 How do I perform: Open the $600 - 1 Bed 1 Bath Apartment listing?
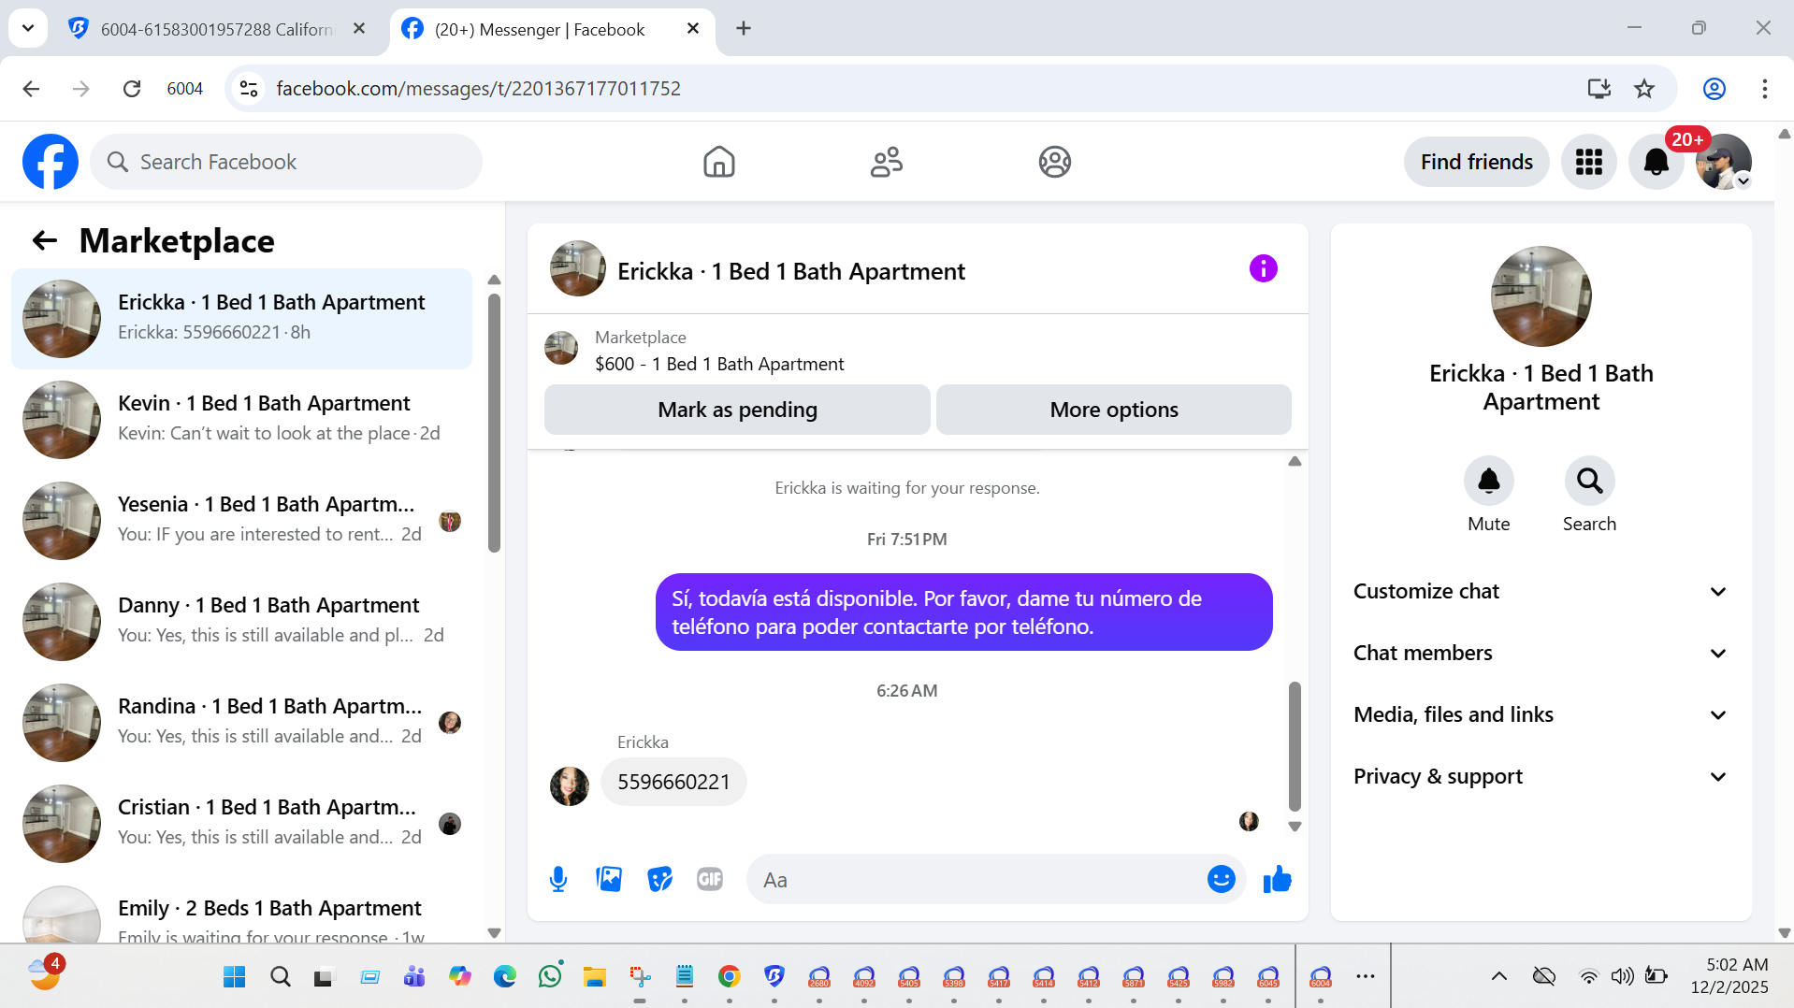pos(719,364)
